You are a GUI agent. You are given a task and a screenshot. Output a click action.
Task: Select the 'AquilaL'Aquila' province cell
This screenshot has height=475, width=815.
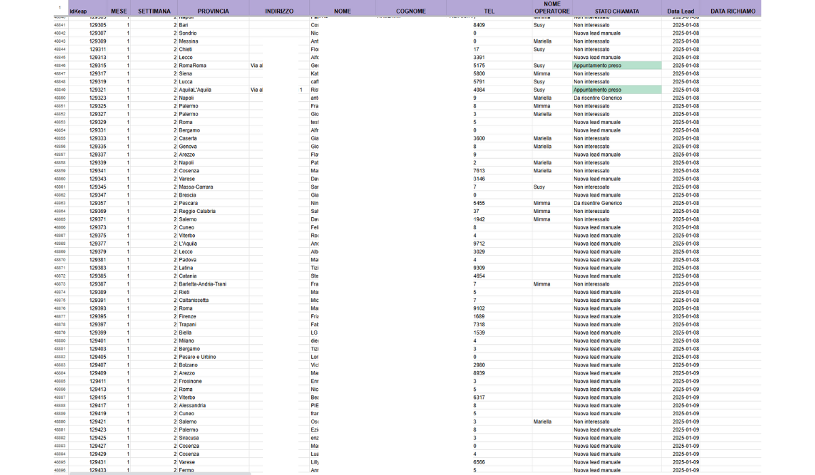pos(213,90)
